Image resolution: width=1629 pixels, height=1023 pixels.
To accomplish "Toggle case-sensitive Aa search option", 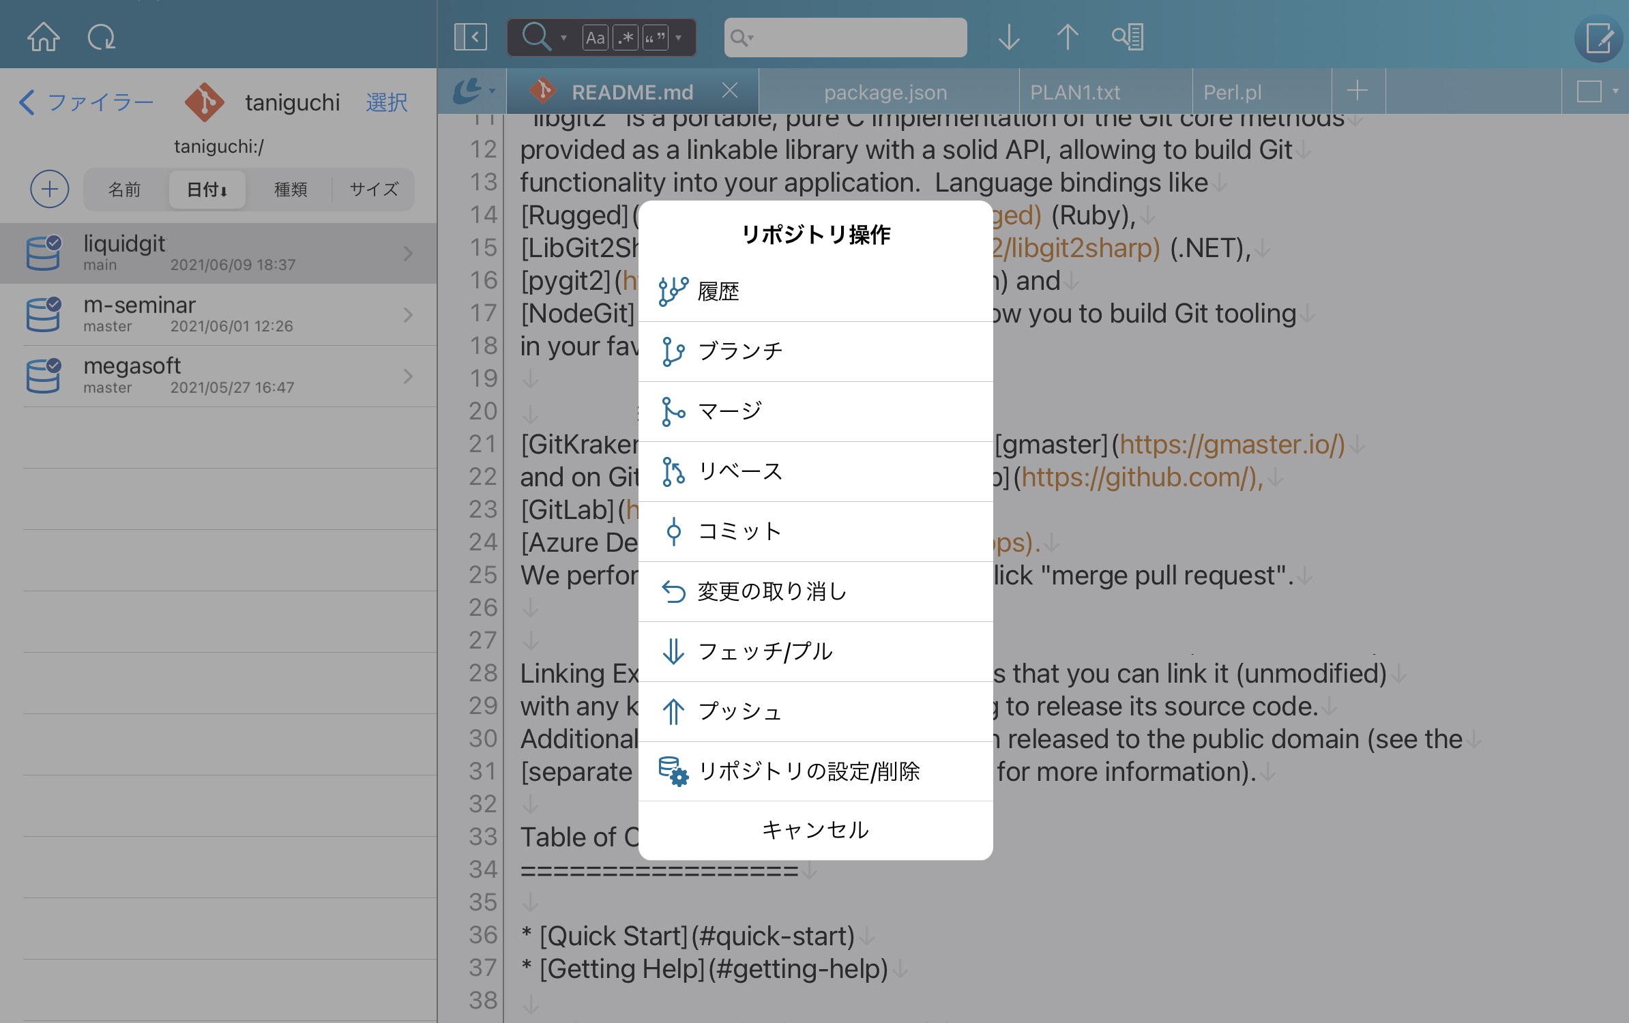I will click(x=595, y=38).
